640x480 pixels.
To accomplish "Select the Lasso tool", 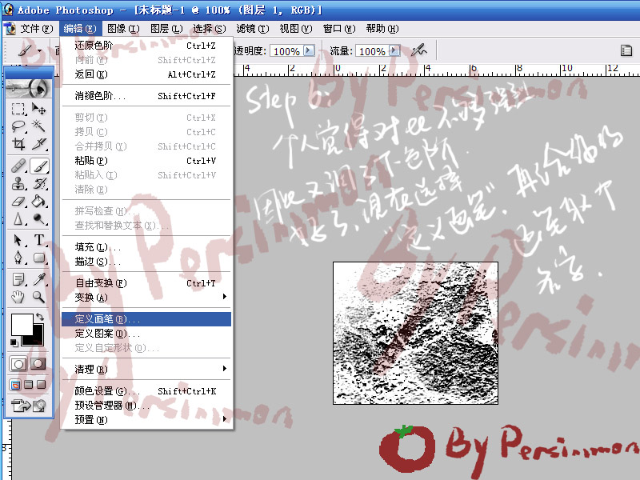I will pos(18,126).
